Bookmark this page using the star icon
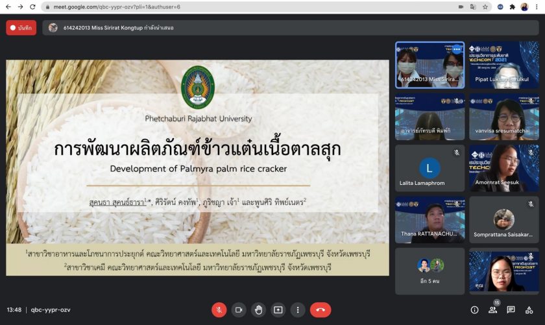 click(x=485, y=6)
